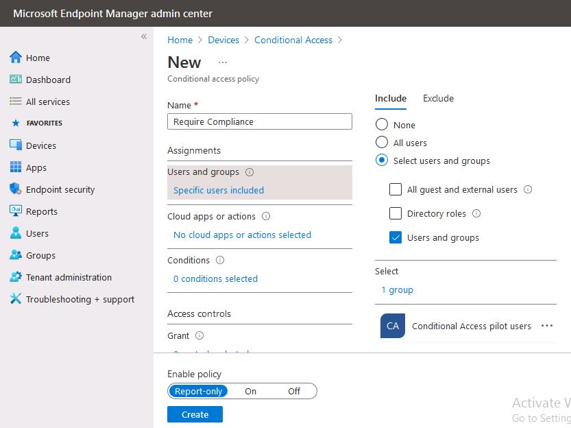Open Home in the sidebar menu

tap(38, 58)
